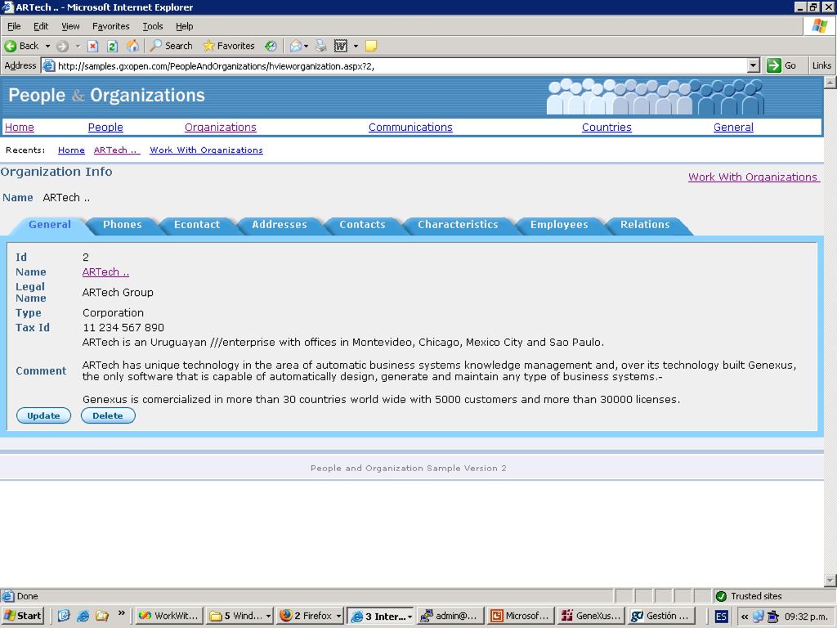Screen dimensions: 837x628
Task: Click the Back arrow icon in the toolbar
Action: point(10,46)
